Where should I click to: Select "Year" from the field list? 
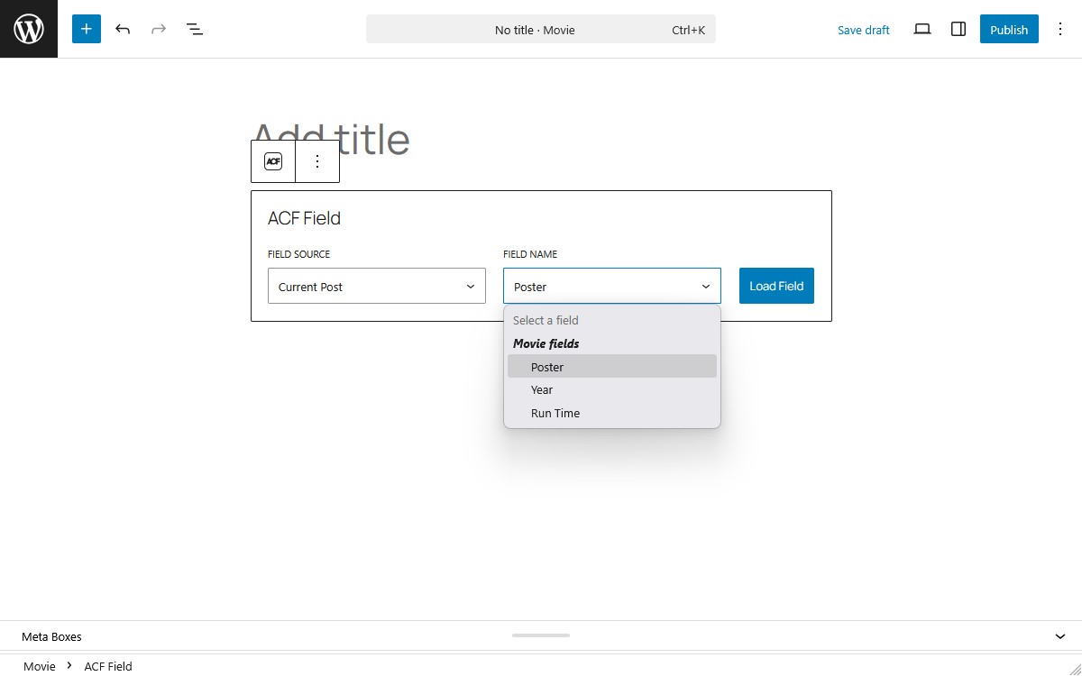coord(541,389)
